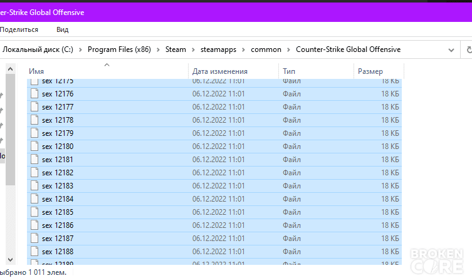Click file name sex 12185

coord(58,212)
